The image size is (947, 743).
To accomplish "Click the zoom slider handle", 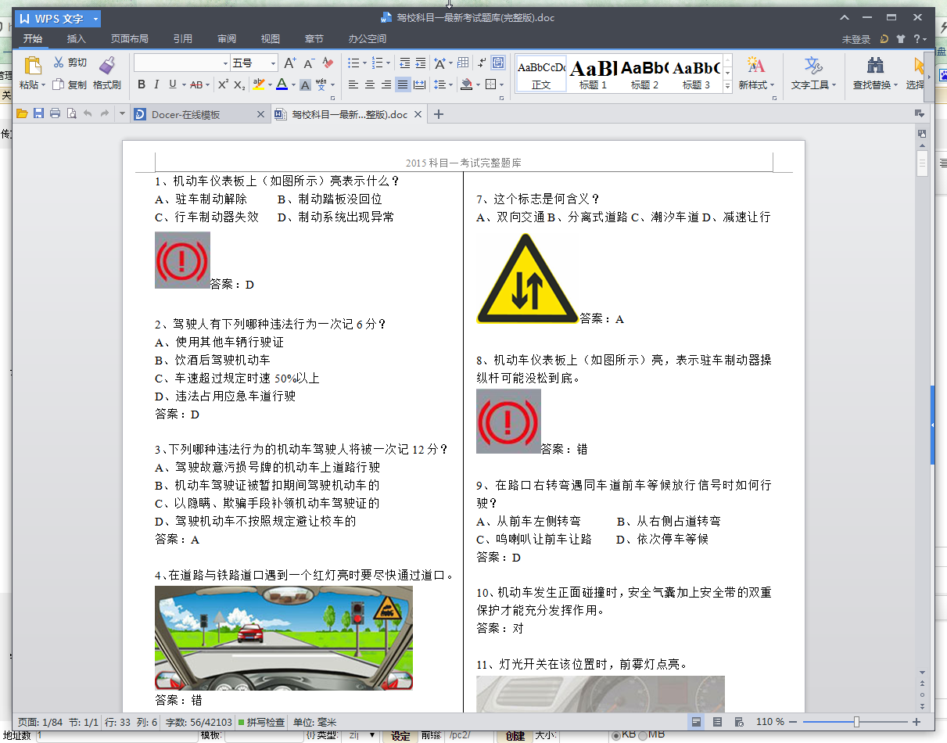I will 857,722.
